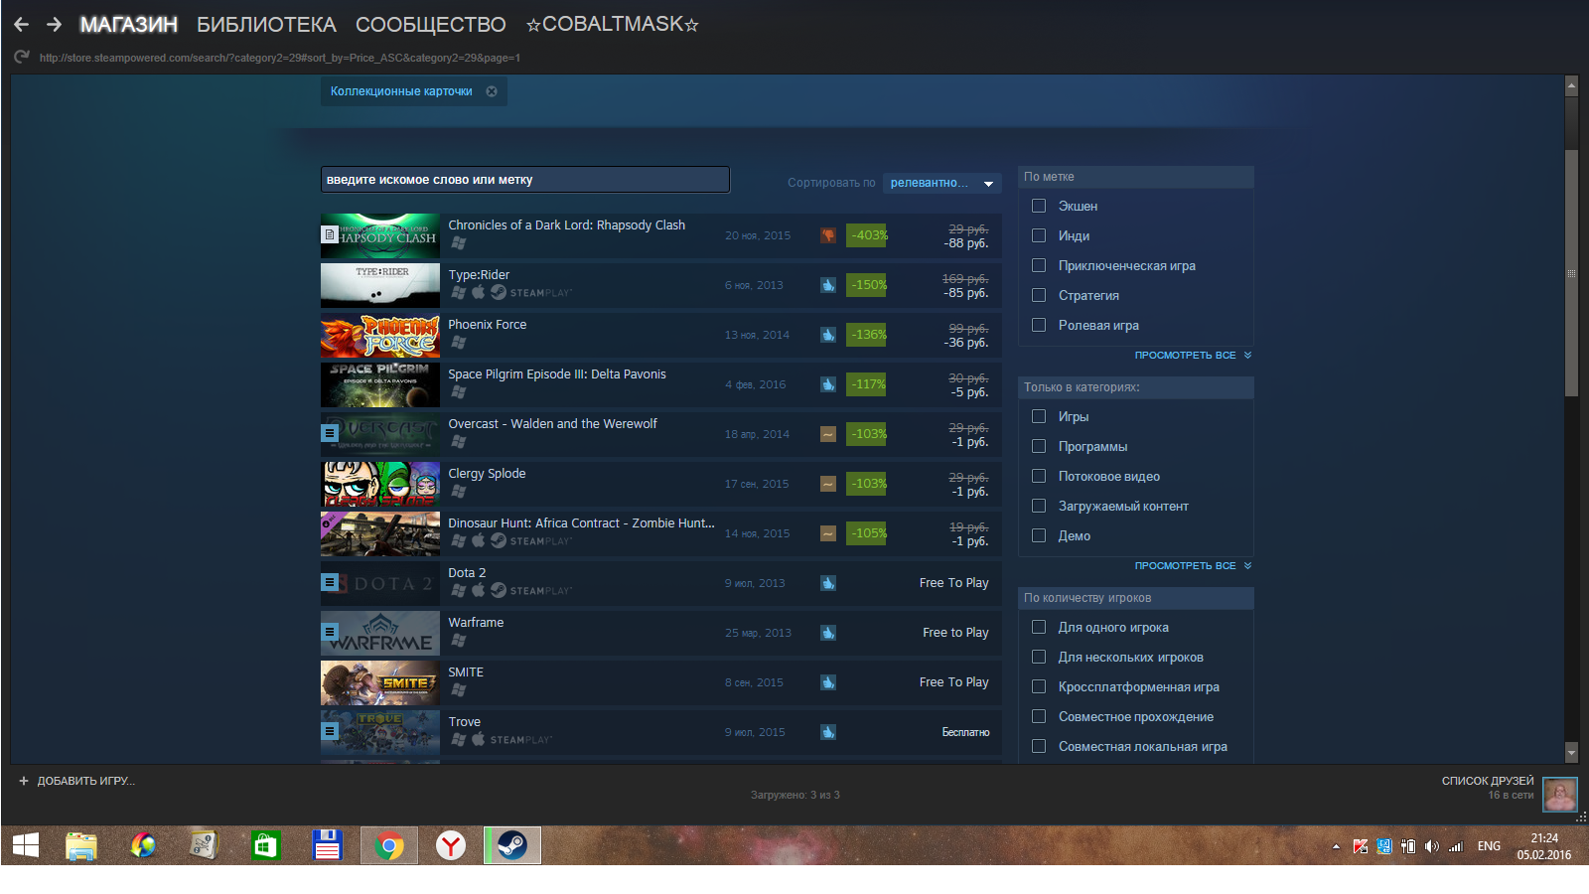This screenshot has height=894, width=1589.
Task: Open the БИБЛИОТЕКА tab
Action: [x=266, y=24]
